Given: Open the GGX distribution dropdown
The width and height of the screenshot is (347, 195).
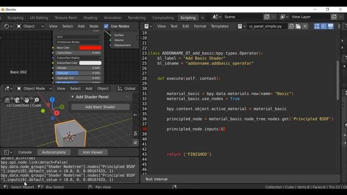Looking at the screenshot, I should coord(79,37).
